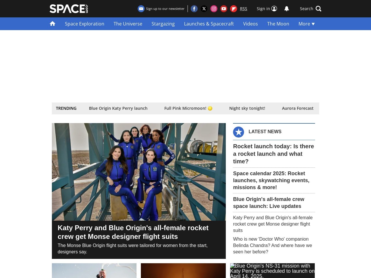Screen dimensions: 371x278
Task: Open the Space Exploration menu
Action: point(85,24)
